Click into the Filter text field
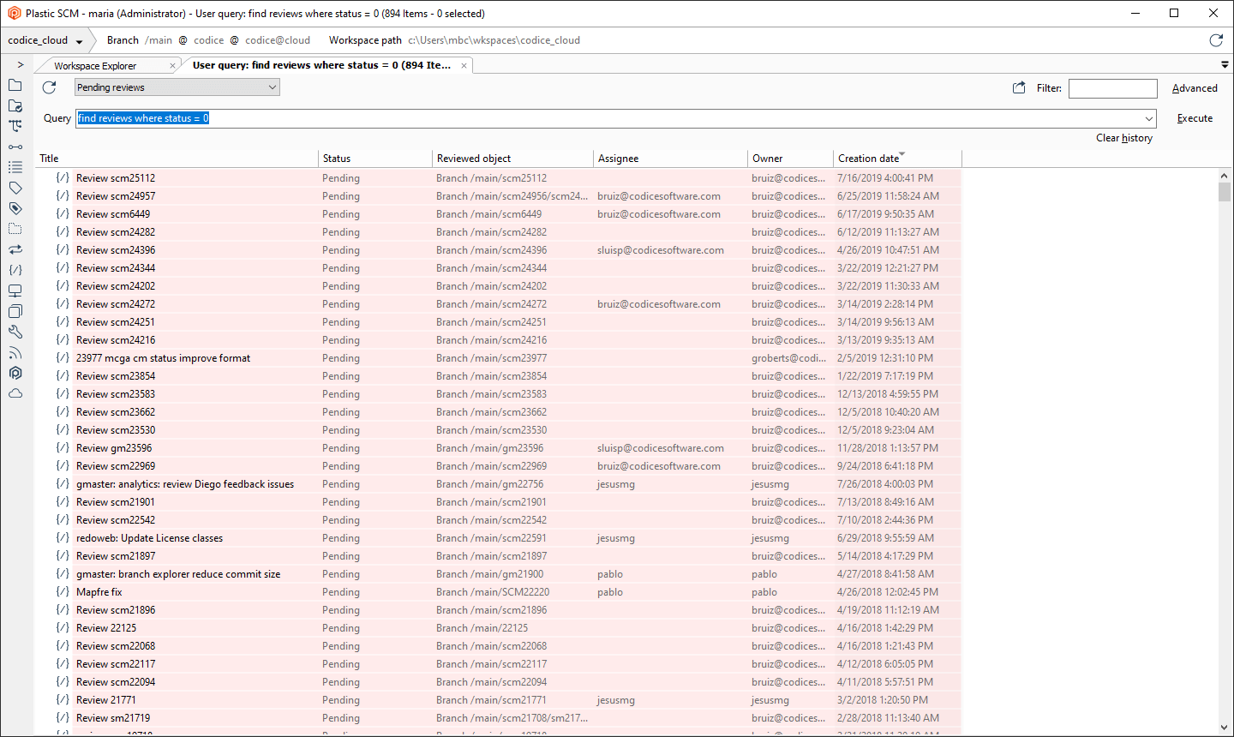The width and height of the screenshot is (1234, 737). point(1112,88)
